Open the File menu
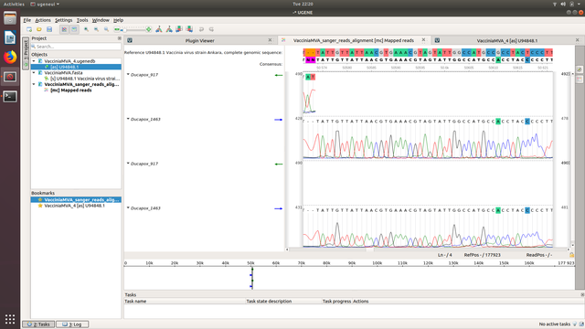Image resolution: width=585 pixels, height=329 pixels. point(27,20)
